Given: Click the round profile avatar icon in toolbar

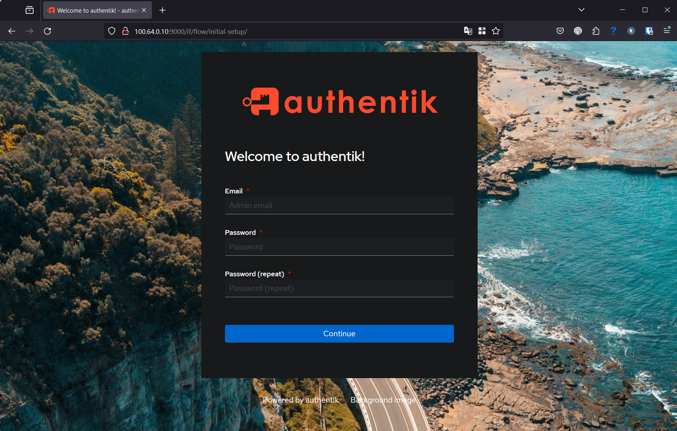Looking at the screenshot, I should 578,31.
